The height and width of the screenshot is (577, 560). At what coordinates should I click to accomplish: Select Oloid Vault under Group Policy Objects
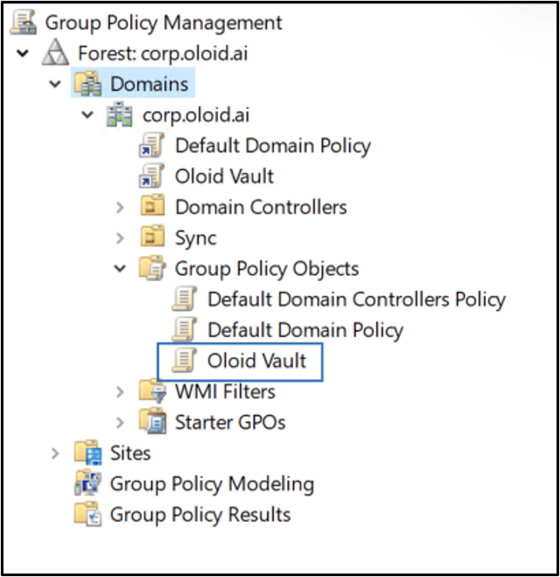[x=256, y=361]
